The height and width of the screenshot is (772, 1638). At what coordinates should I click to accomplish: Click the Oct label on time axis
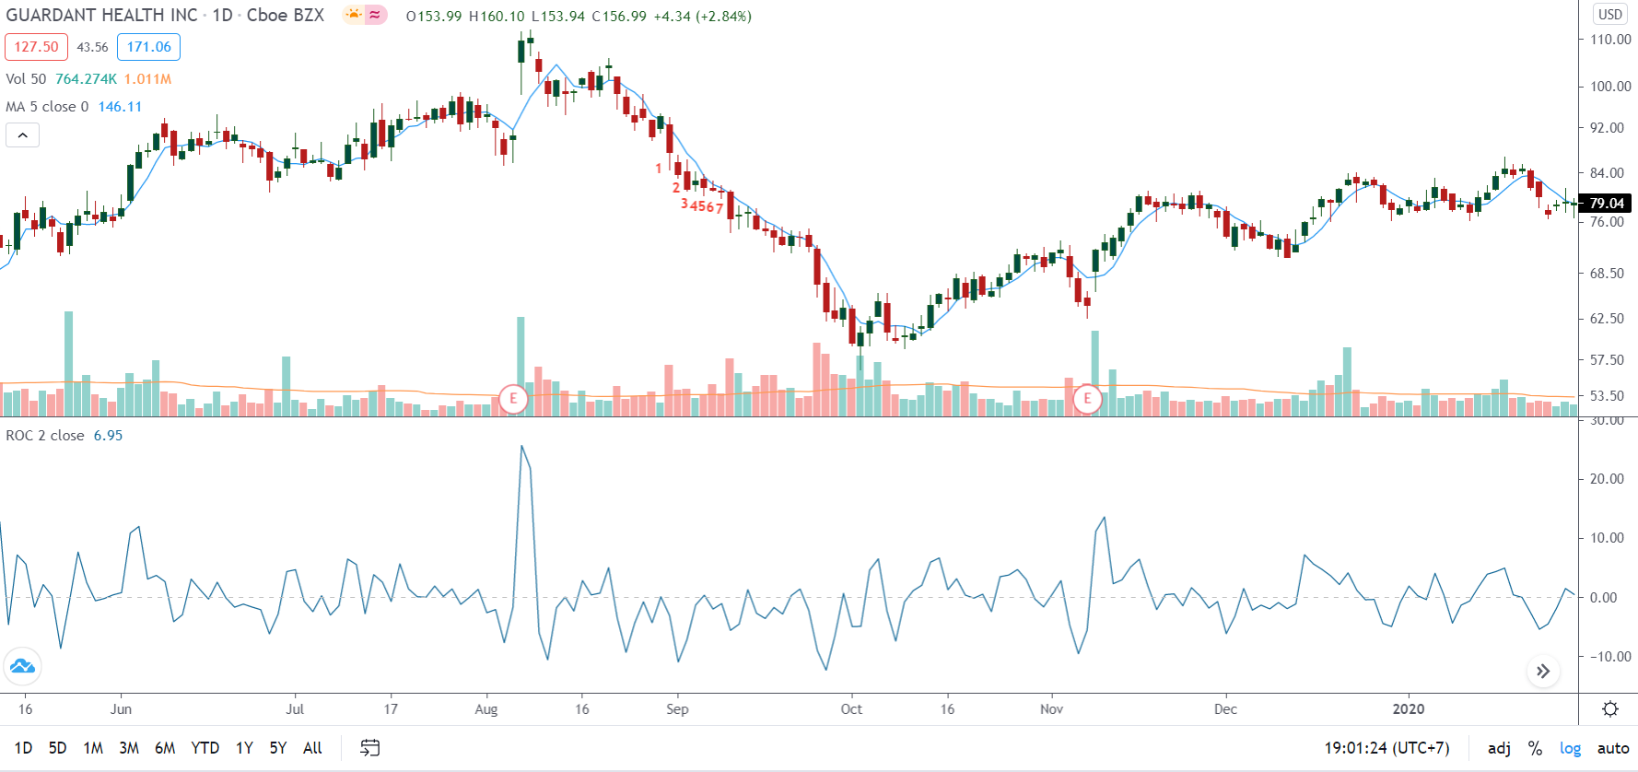(851, 709)
